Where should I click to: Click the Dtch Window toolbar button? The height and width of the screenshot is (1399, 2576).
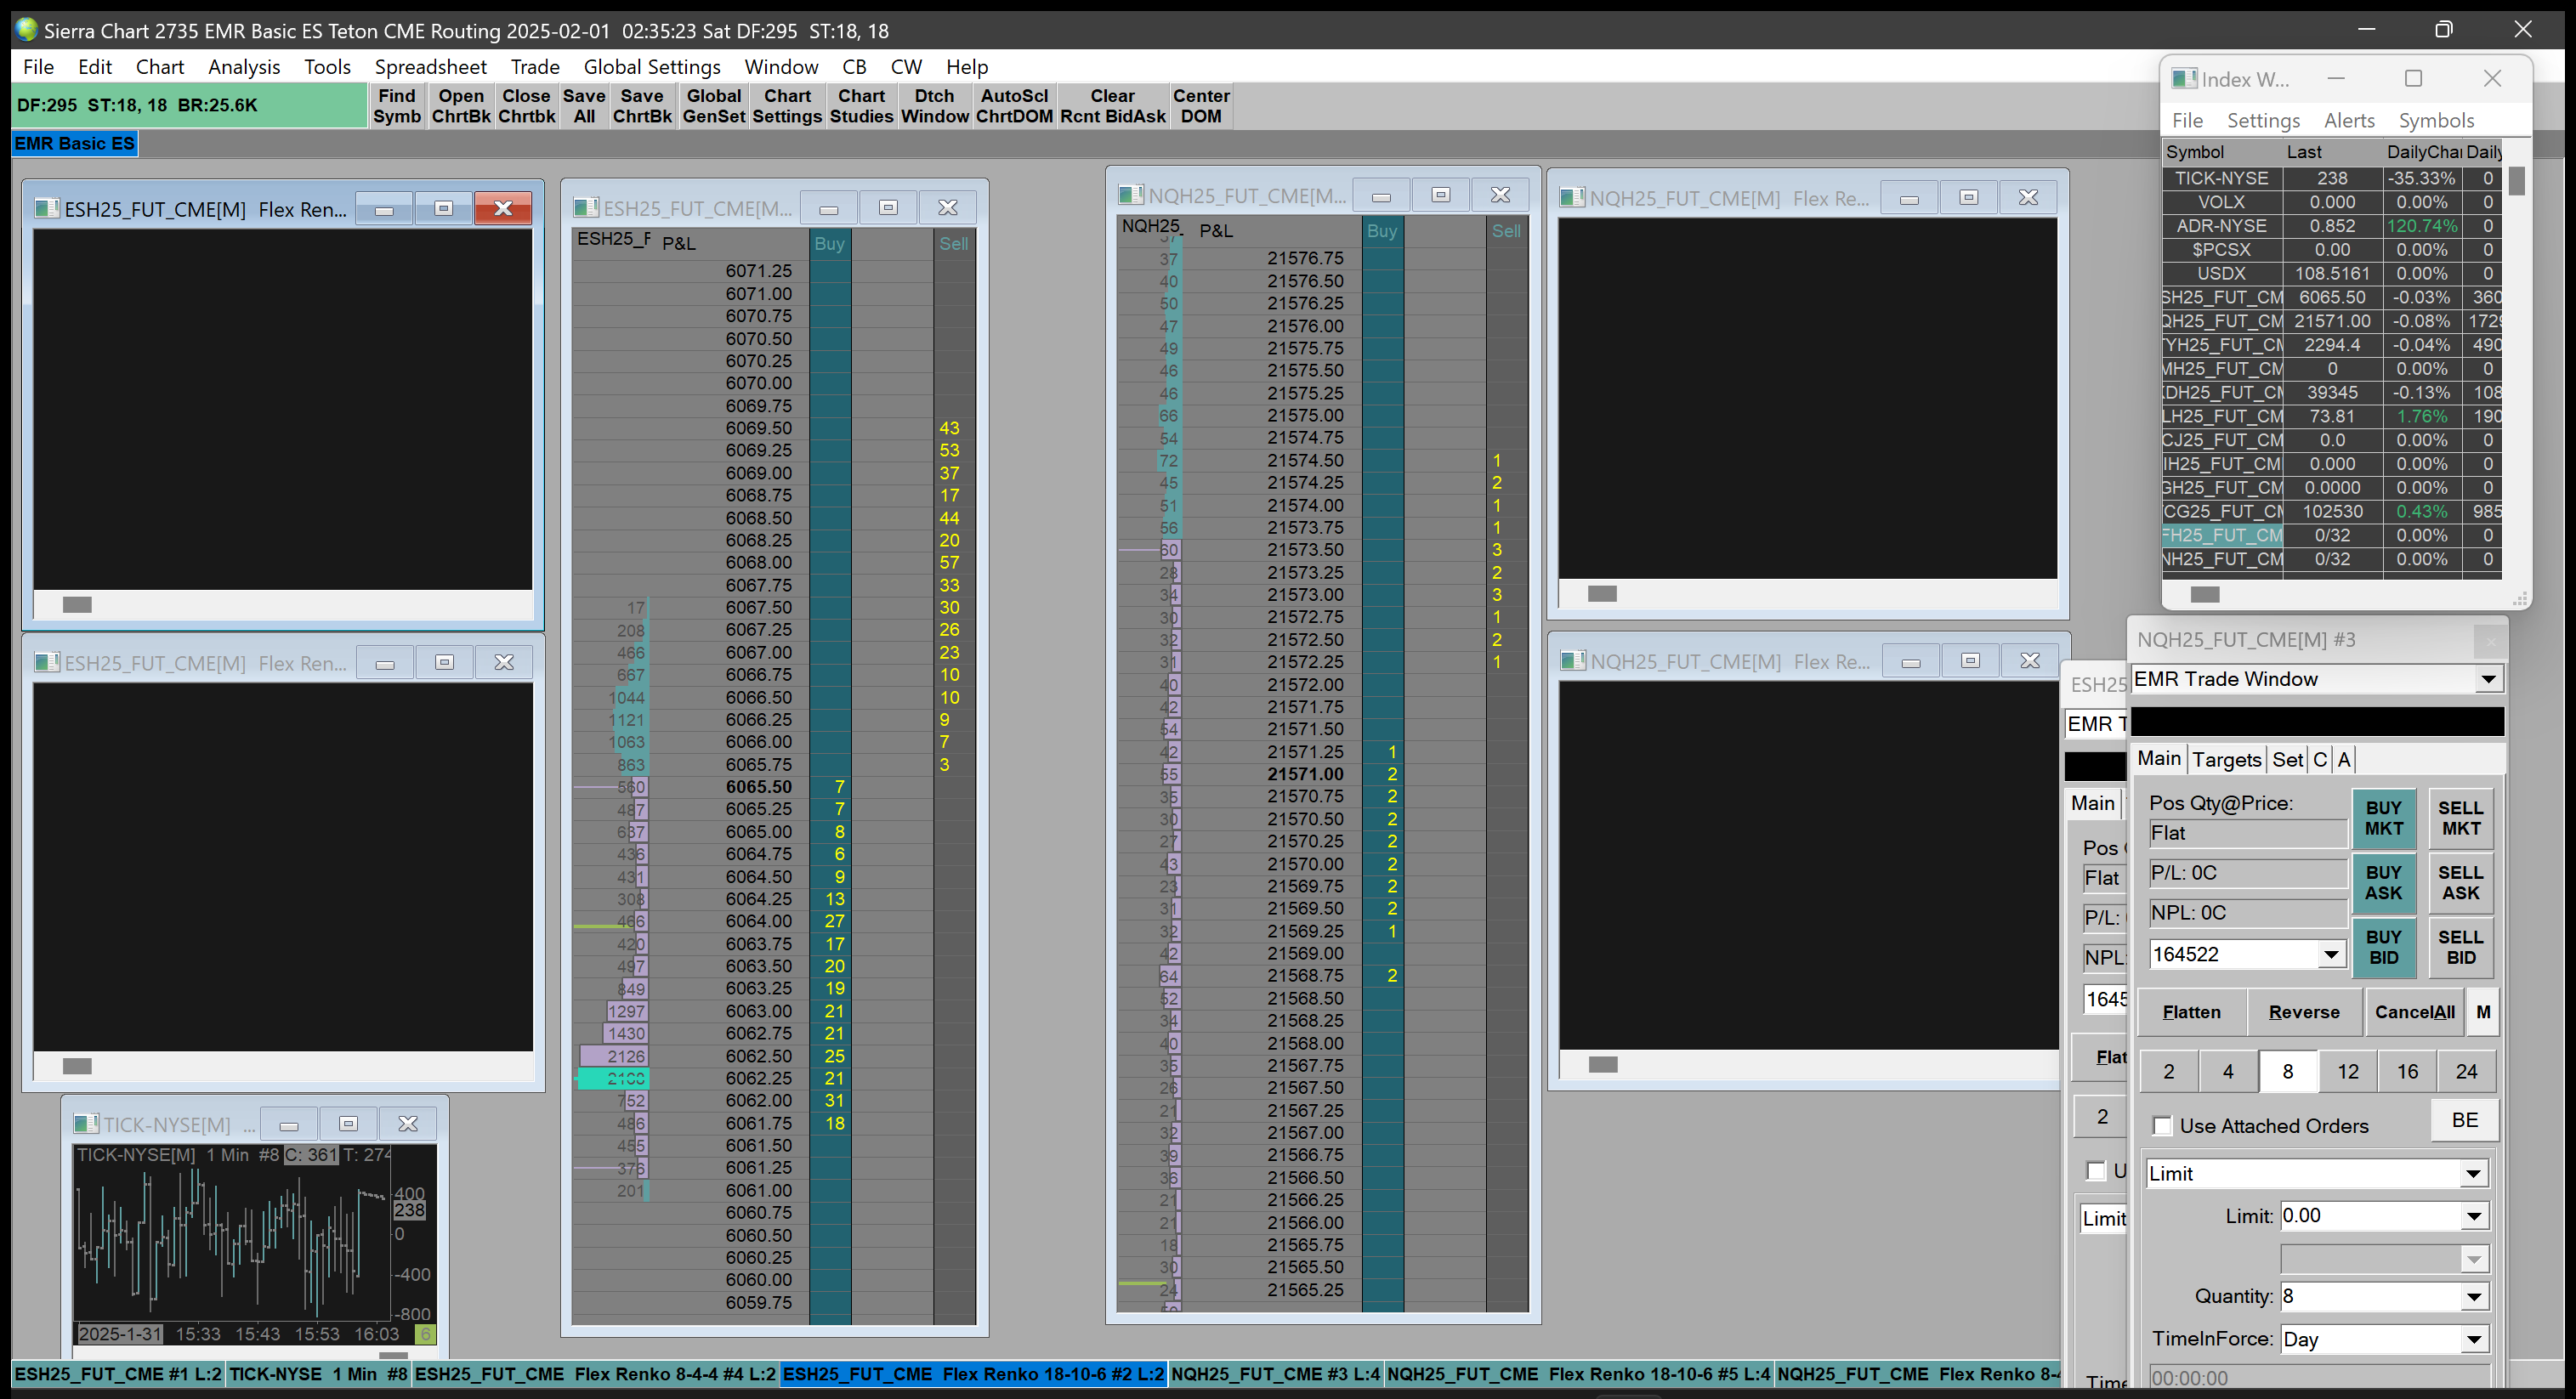pos(934,106)
